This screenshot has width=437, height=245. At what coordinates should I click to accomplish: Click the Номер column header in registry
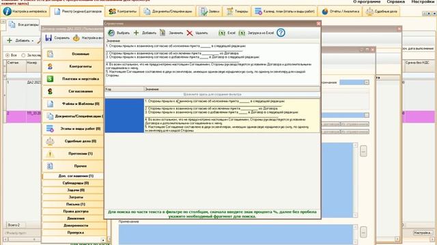point(33,67)
